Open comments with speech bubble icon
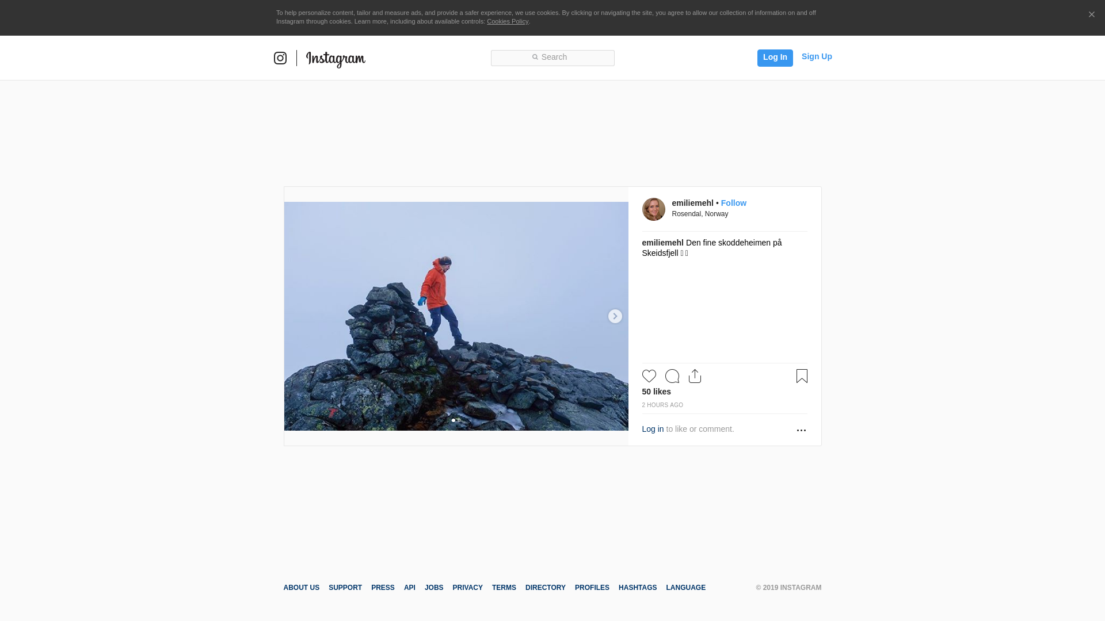 tap(672, 376)
